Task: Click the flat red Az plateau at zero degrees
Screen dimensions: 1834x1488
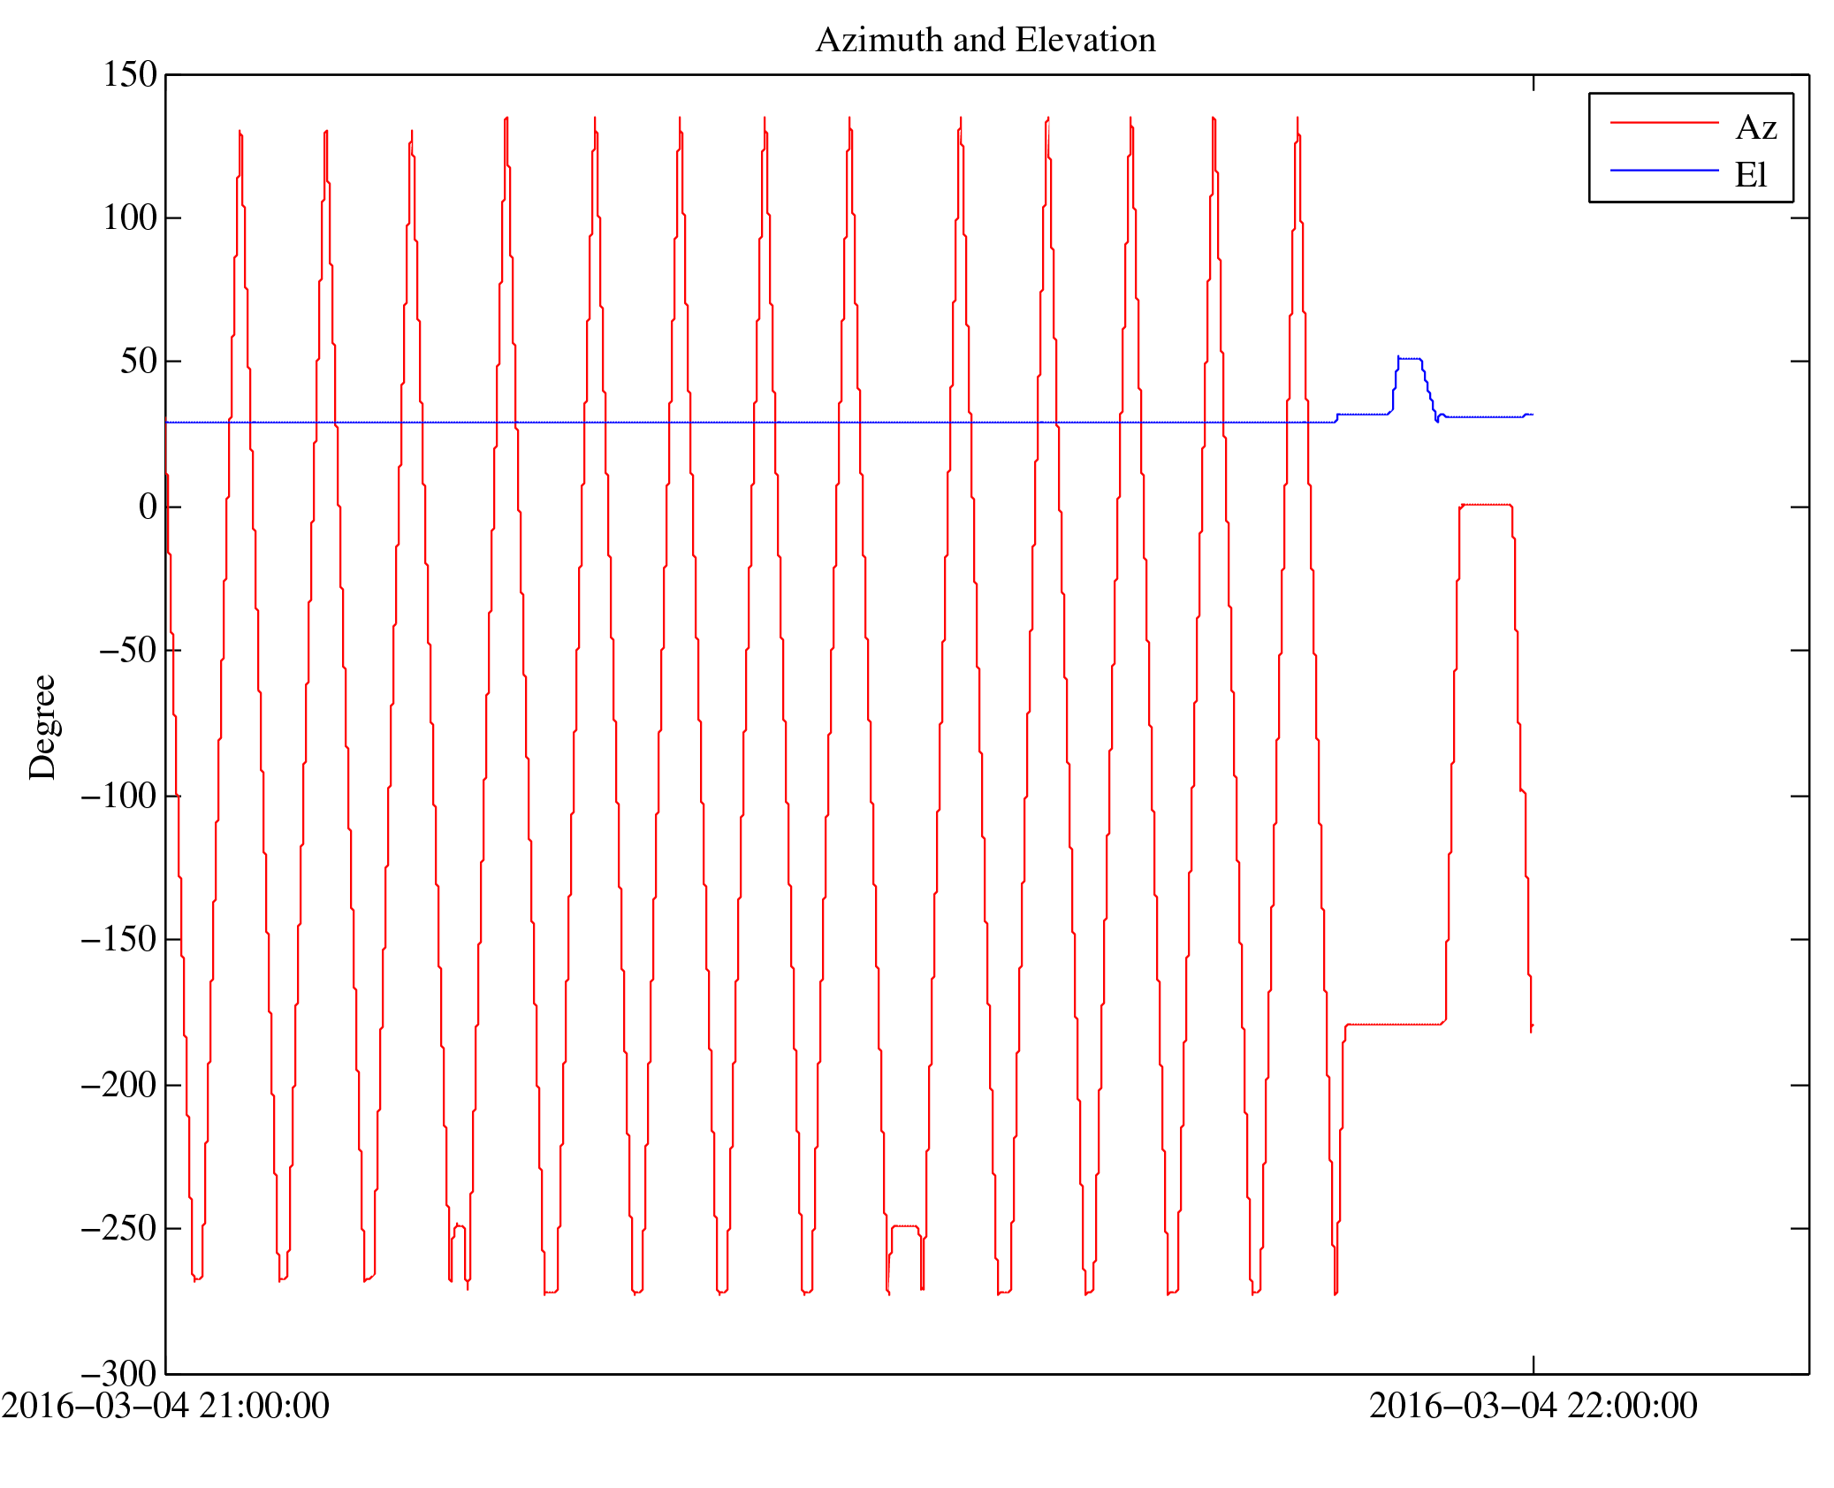Action: click(1485, 505)
